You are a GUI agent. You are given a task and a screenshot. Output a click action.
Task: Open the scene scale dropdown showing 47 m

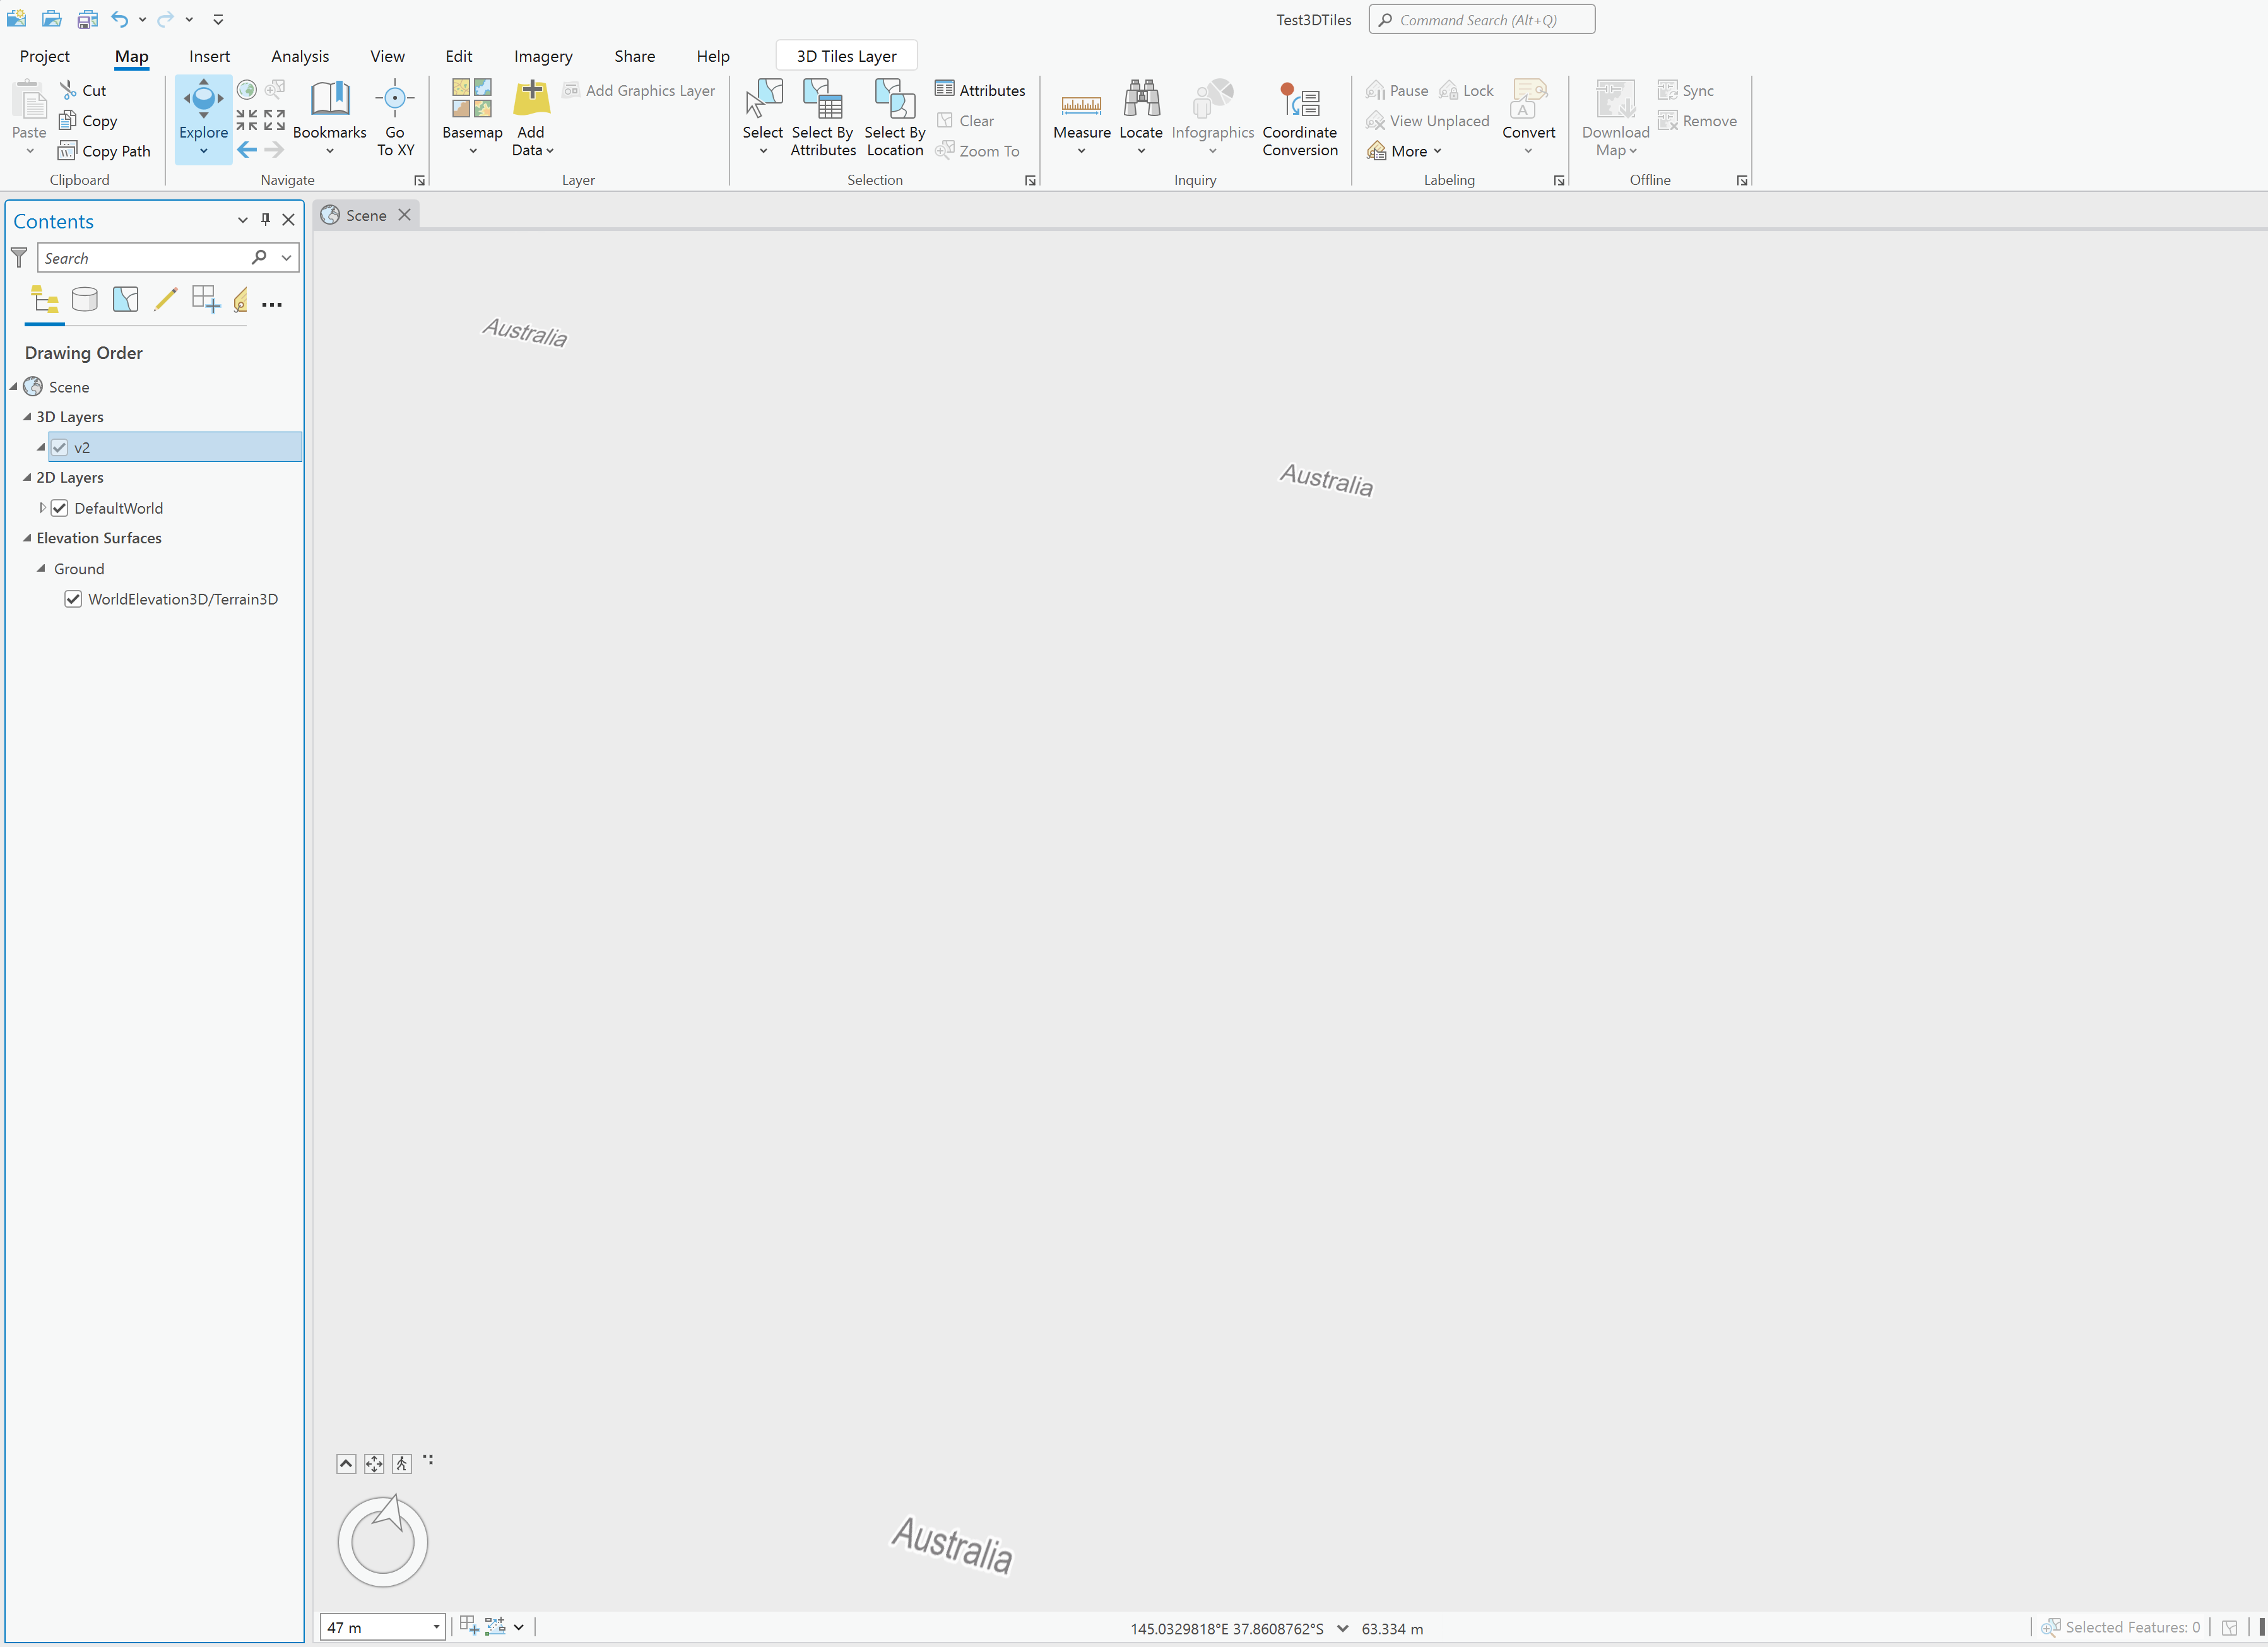pyautogui.click(x=436, y=1627)
